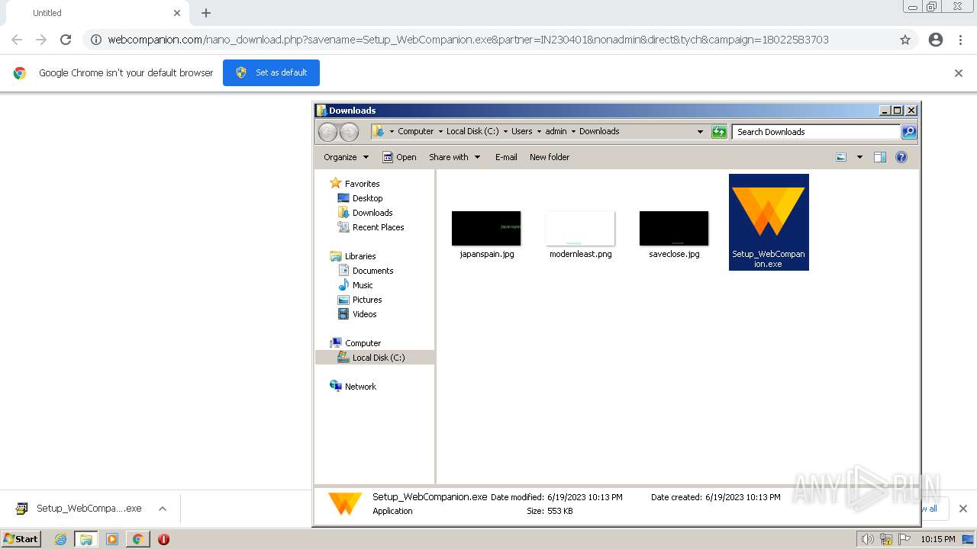Image resolution: width=977 pixels, height=549 pixels.
Task: Click the Search Downloads field
Action: tap(816, 132)
